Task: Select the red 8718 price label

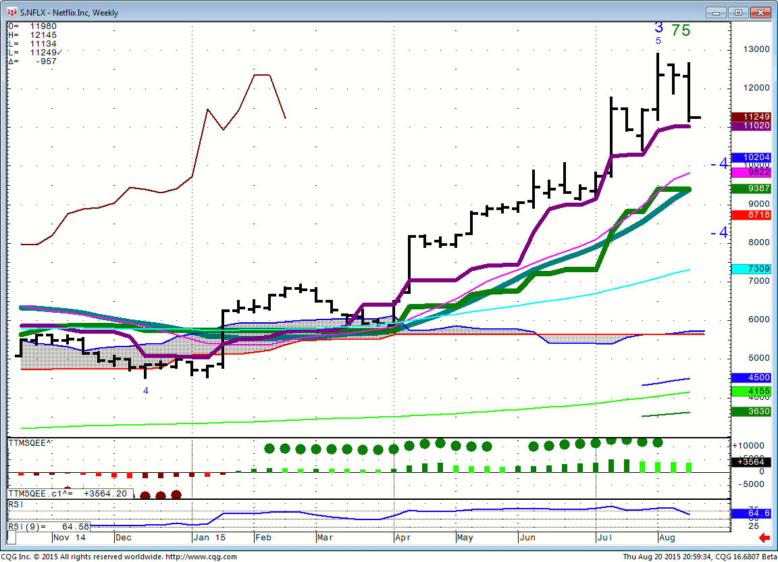Action: 751,215
